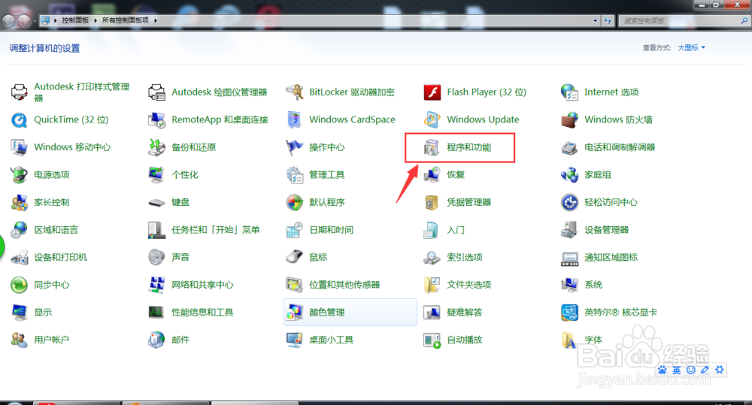
Task: Open 家庭组 icon
Action: point(569,175)
